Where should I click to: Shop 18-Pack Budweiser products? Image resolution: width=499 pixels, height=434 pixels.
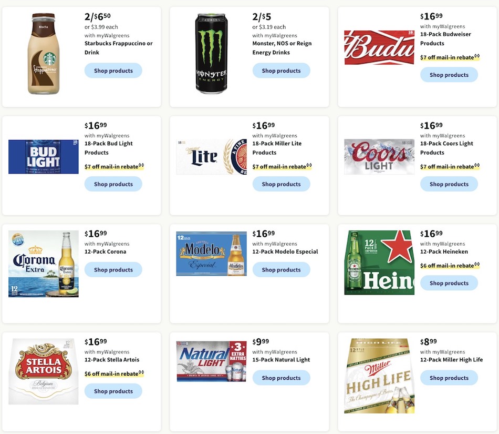[x=449, y=75]
